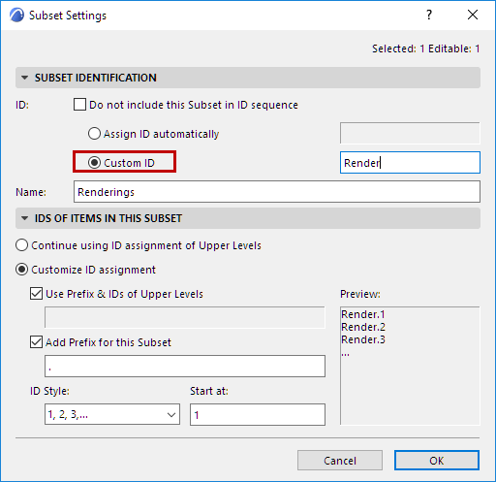
Task: Check Do not include this Subset in ID sequence
Action: [x=79, y=105]
